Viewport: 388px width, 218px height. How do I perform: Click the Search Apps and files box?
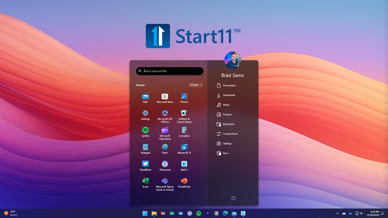[x=169, y=71]
